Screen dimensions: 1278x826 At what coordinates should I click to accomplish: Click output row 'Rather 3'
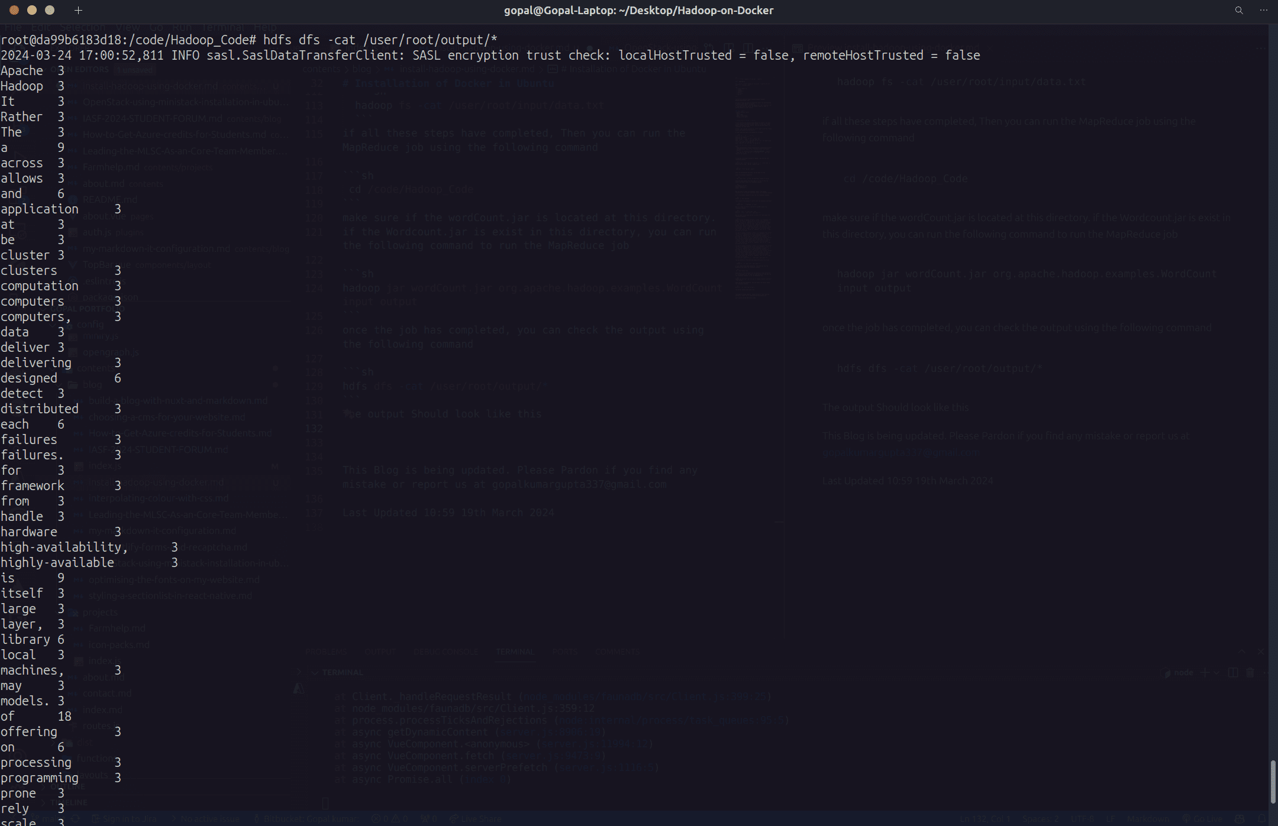(33, 116)
